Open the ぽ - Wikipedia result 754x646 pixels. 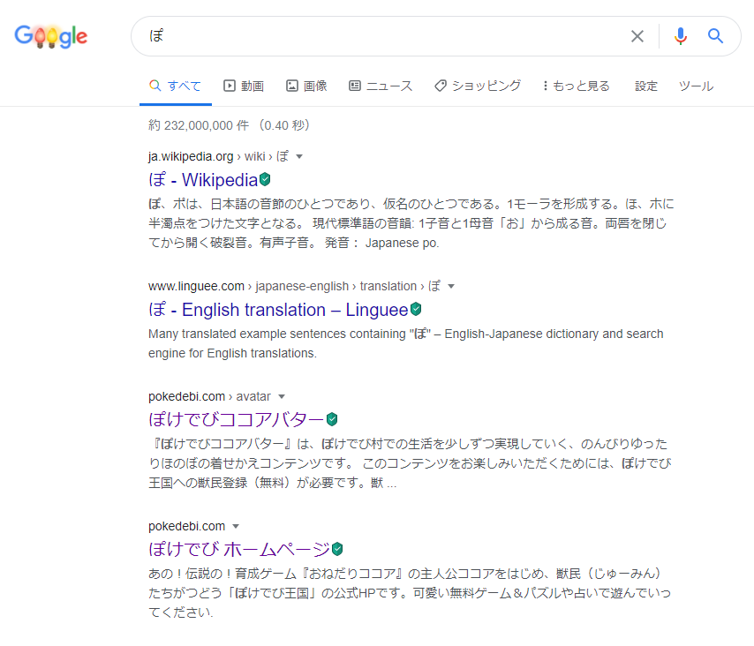[x=203, y=180]
